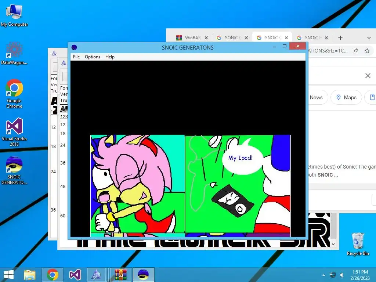
Task: Switch to the SONIC tab in Chrome
Action: tap(229, 38)
